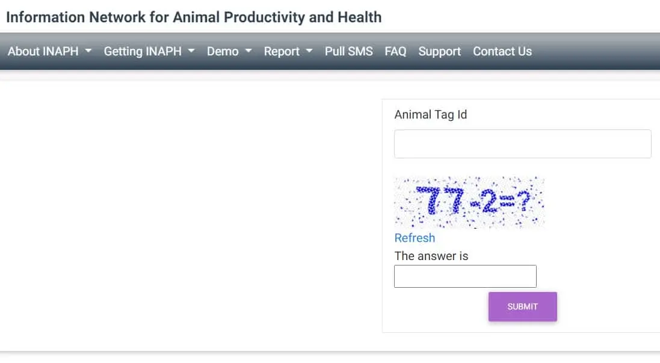Click the "The answer is" label

tap(431, 256)
